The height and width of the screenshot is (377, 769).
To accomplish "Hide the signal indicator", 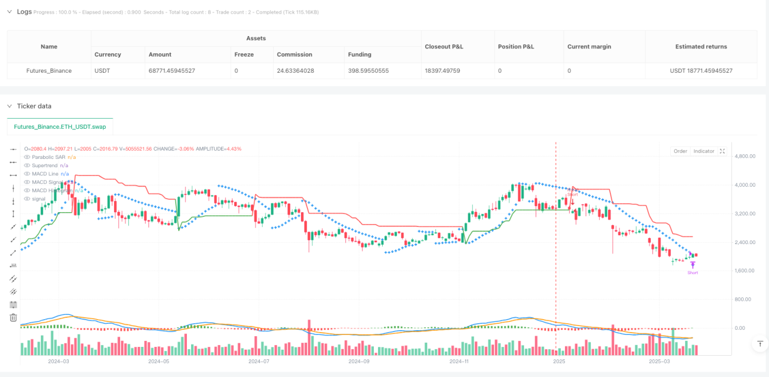I will (x=27, y=199).
